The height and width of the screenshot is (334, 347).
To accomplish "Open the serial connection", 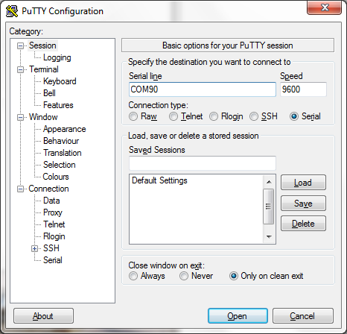I will click(x=238, y=316).
